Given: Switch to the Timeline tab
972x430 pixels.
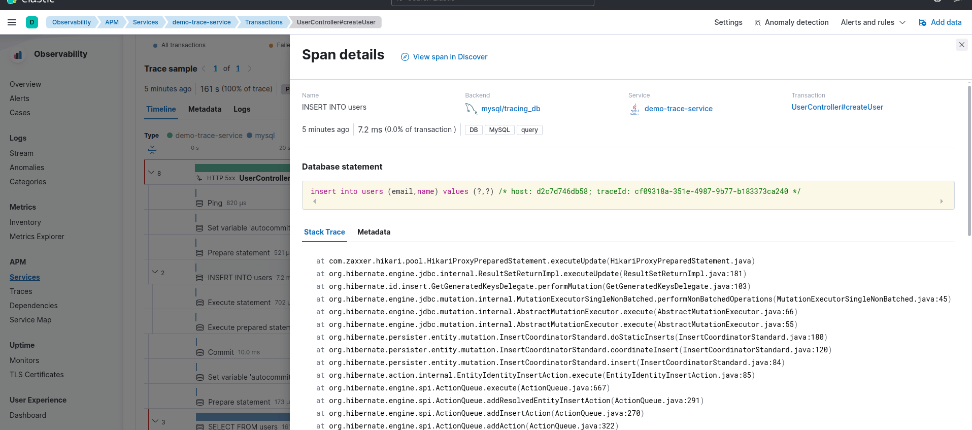Looking at the screenshot, I should (x=161, y=109).
